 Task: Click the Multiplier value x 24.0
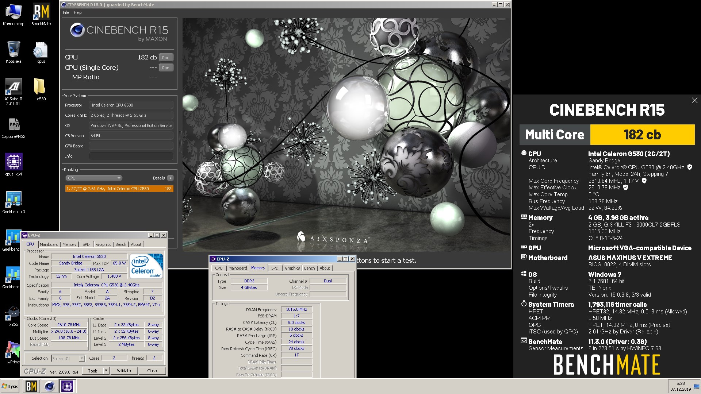click(x=69, y=331)
